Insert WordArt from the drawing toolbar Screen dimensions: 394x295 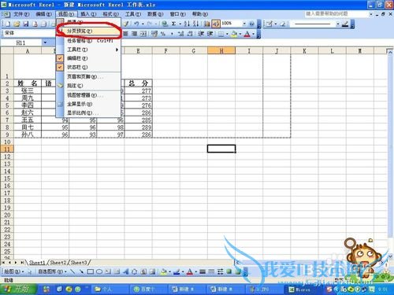coord(125,271)
